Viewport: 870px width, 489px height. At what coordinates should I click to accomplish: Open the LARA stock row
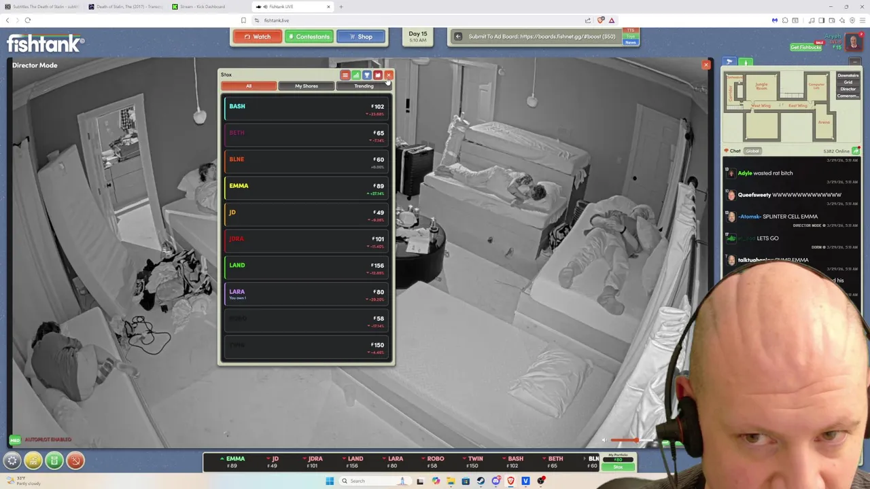(x=306, y=294)
